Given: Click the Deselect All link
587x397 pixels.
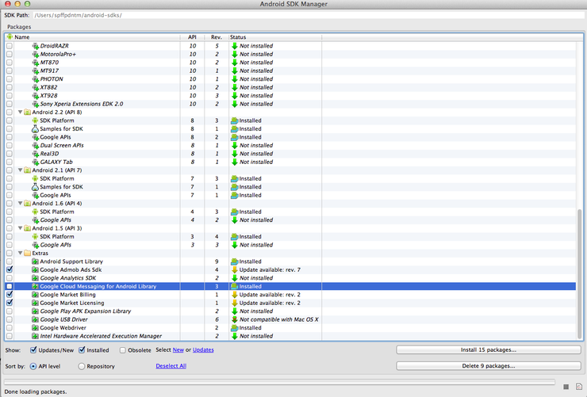Looking at the screenshot, I should point(171,366).
